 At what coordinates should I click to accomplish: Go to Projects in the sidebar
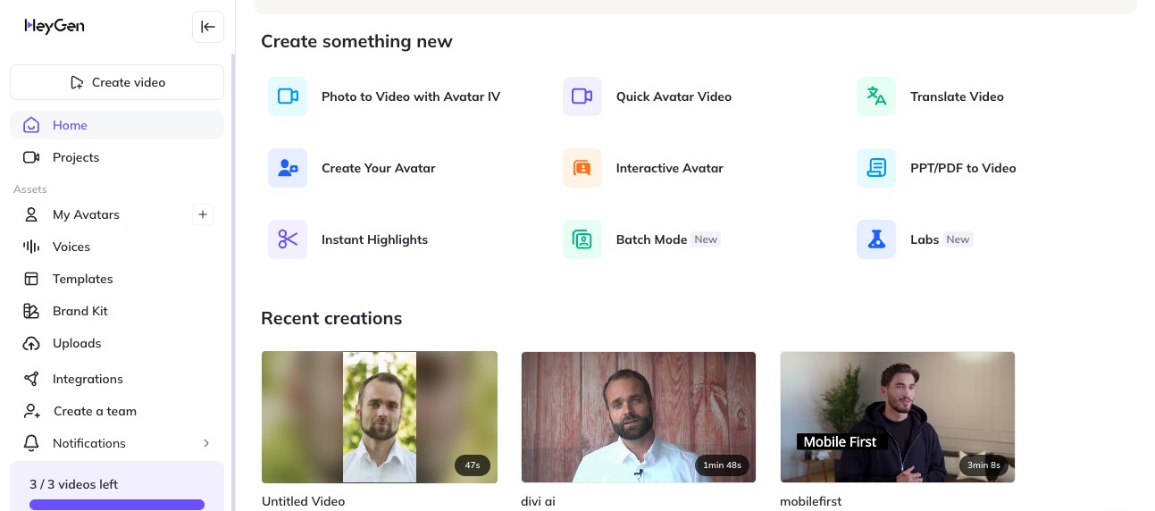point(76,157)
